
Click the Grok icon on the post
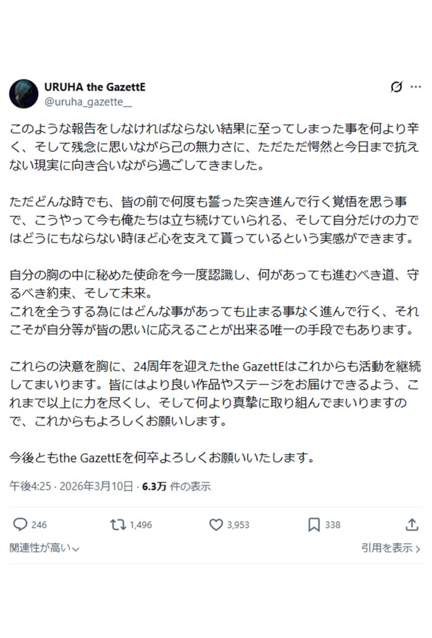[396, 87]
